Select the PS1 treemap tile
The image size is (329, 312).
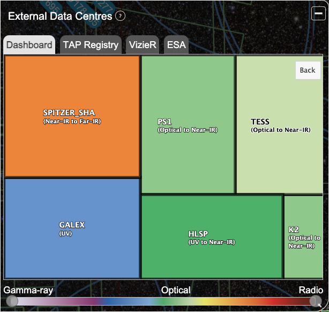(x=188, y=124)
